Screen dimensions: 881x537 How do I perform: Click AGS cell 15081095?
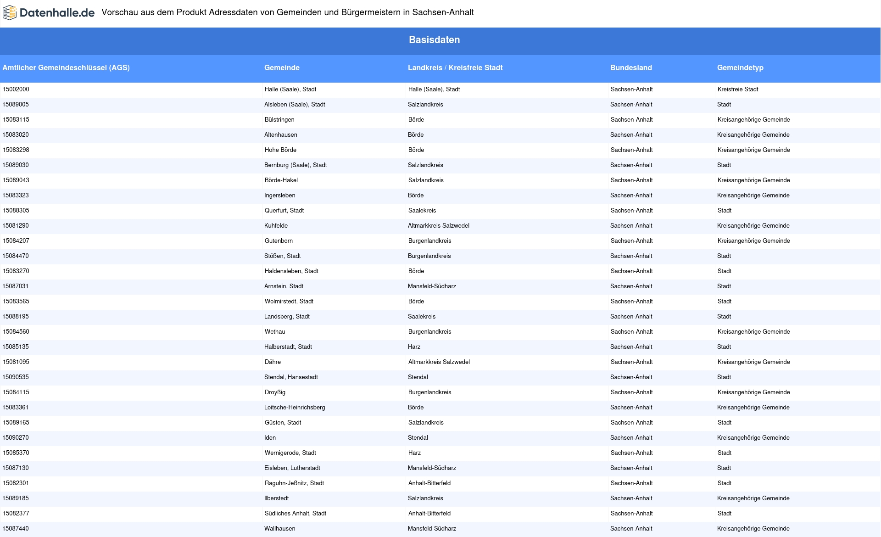pos(16,362)
